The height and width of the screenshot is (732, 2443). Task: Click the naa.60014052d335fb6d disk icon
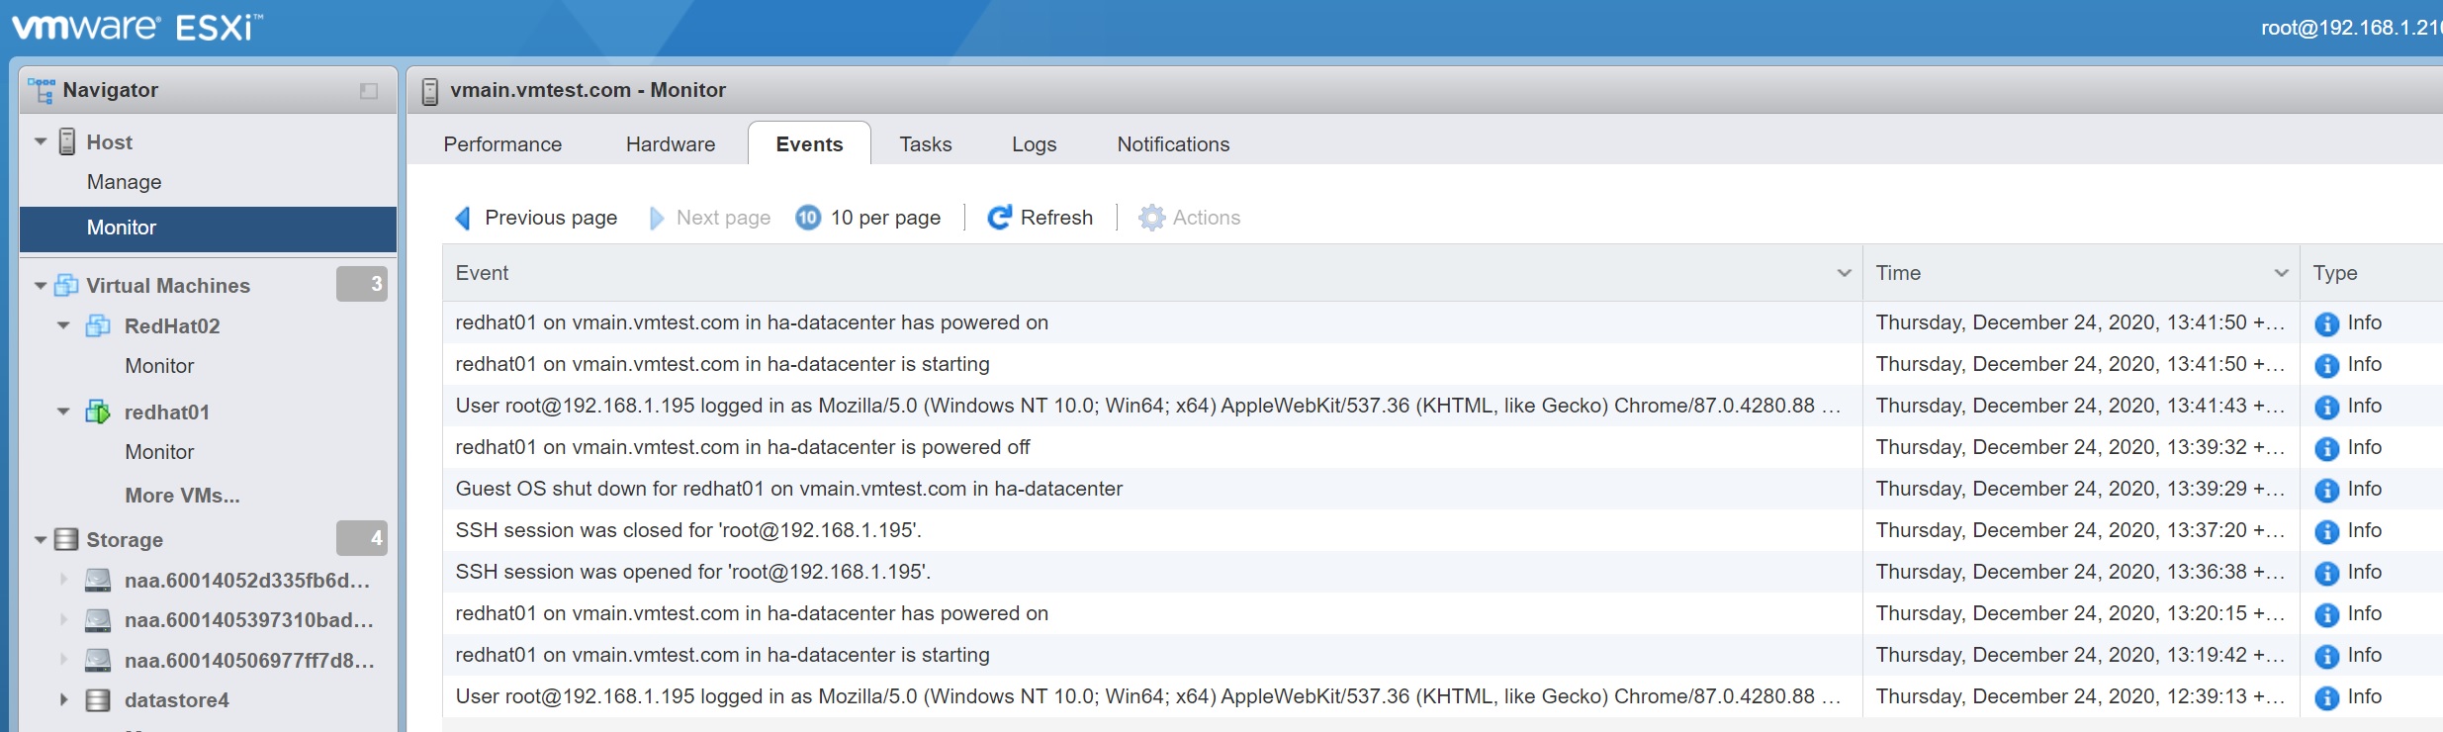click(98, 580)
